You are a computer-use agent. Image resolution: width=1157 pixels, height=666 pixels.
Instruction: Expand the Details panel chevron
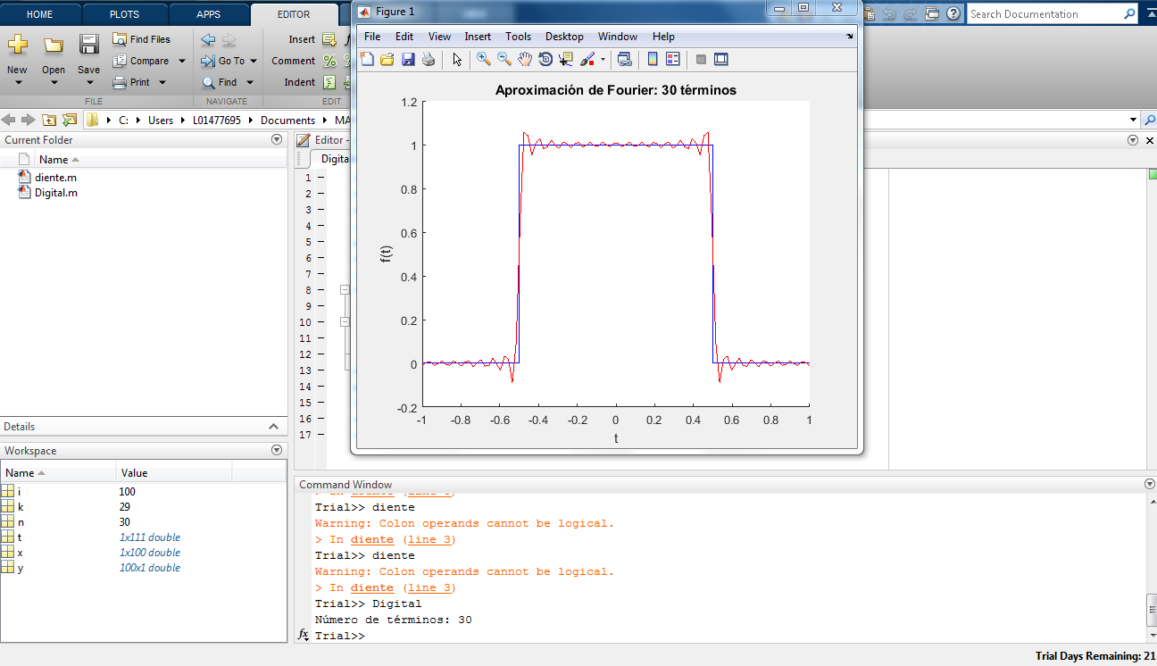[x=274, y=427]
